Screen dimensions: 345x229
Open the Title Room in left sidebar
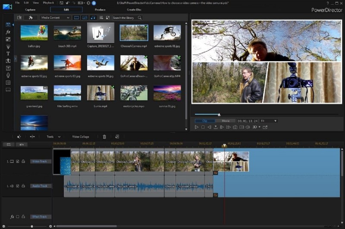pos(8,53)
